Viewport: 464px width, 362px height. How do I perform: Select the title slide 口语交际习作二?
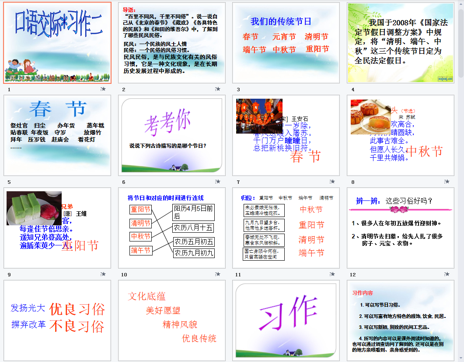[57, 43]
